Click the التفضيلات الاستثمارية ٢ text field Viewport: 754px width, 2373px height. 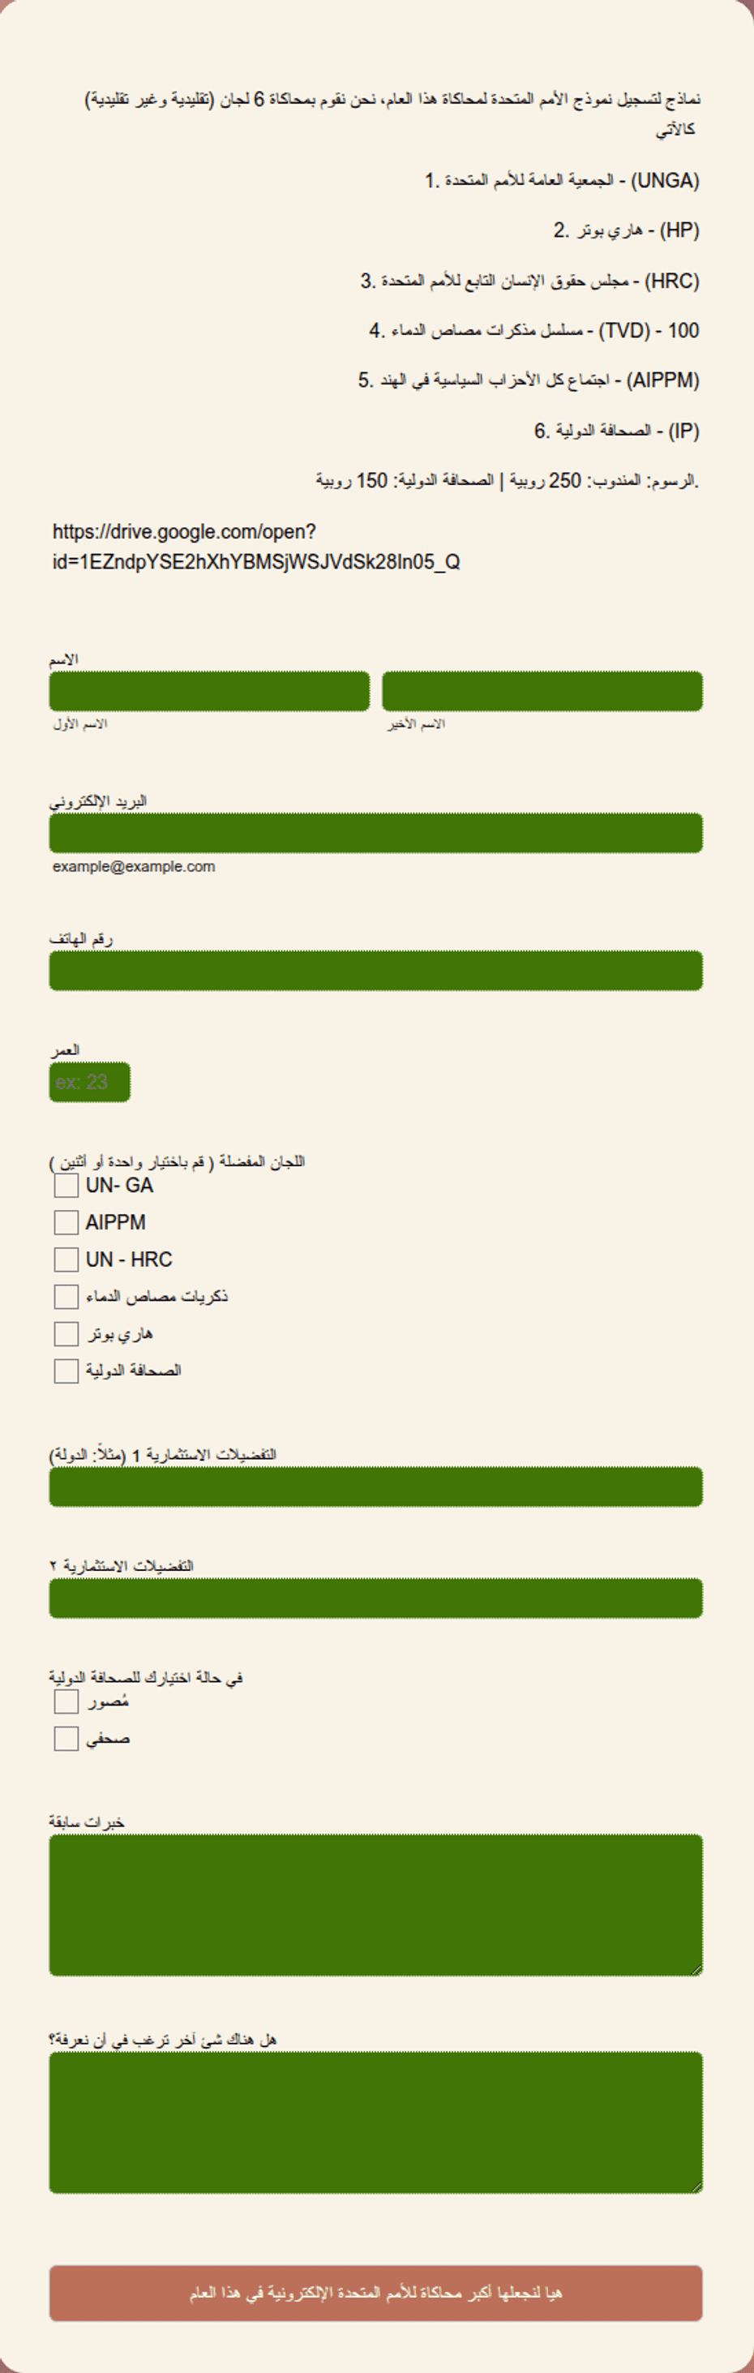375,1598
